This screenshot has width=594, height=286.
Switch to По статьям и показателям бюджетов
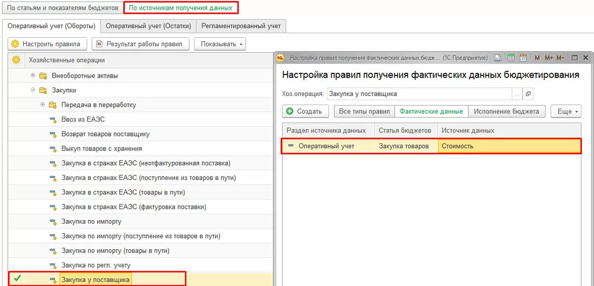click(x=62, y=8)
